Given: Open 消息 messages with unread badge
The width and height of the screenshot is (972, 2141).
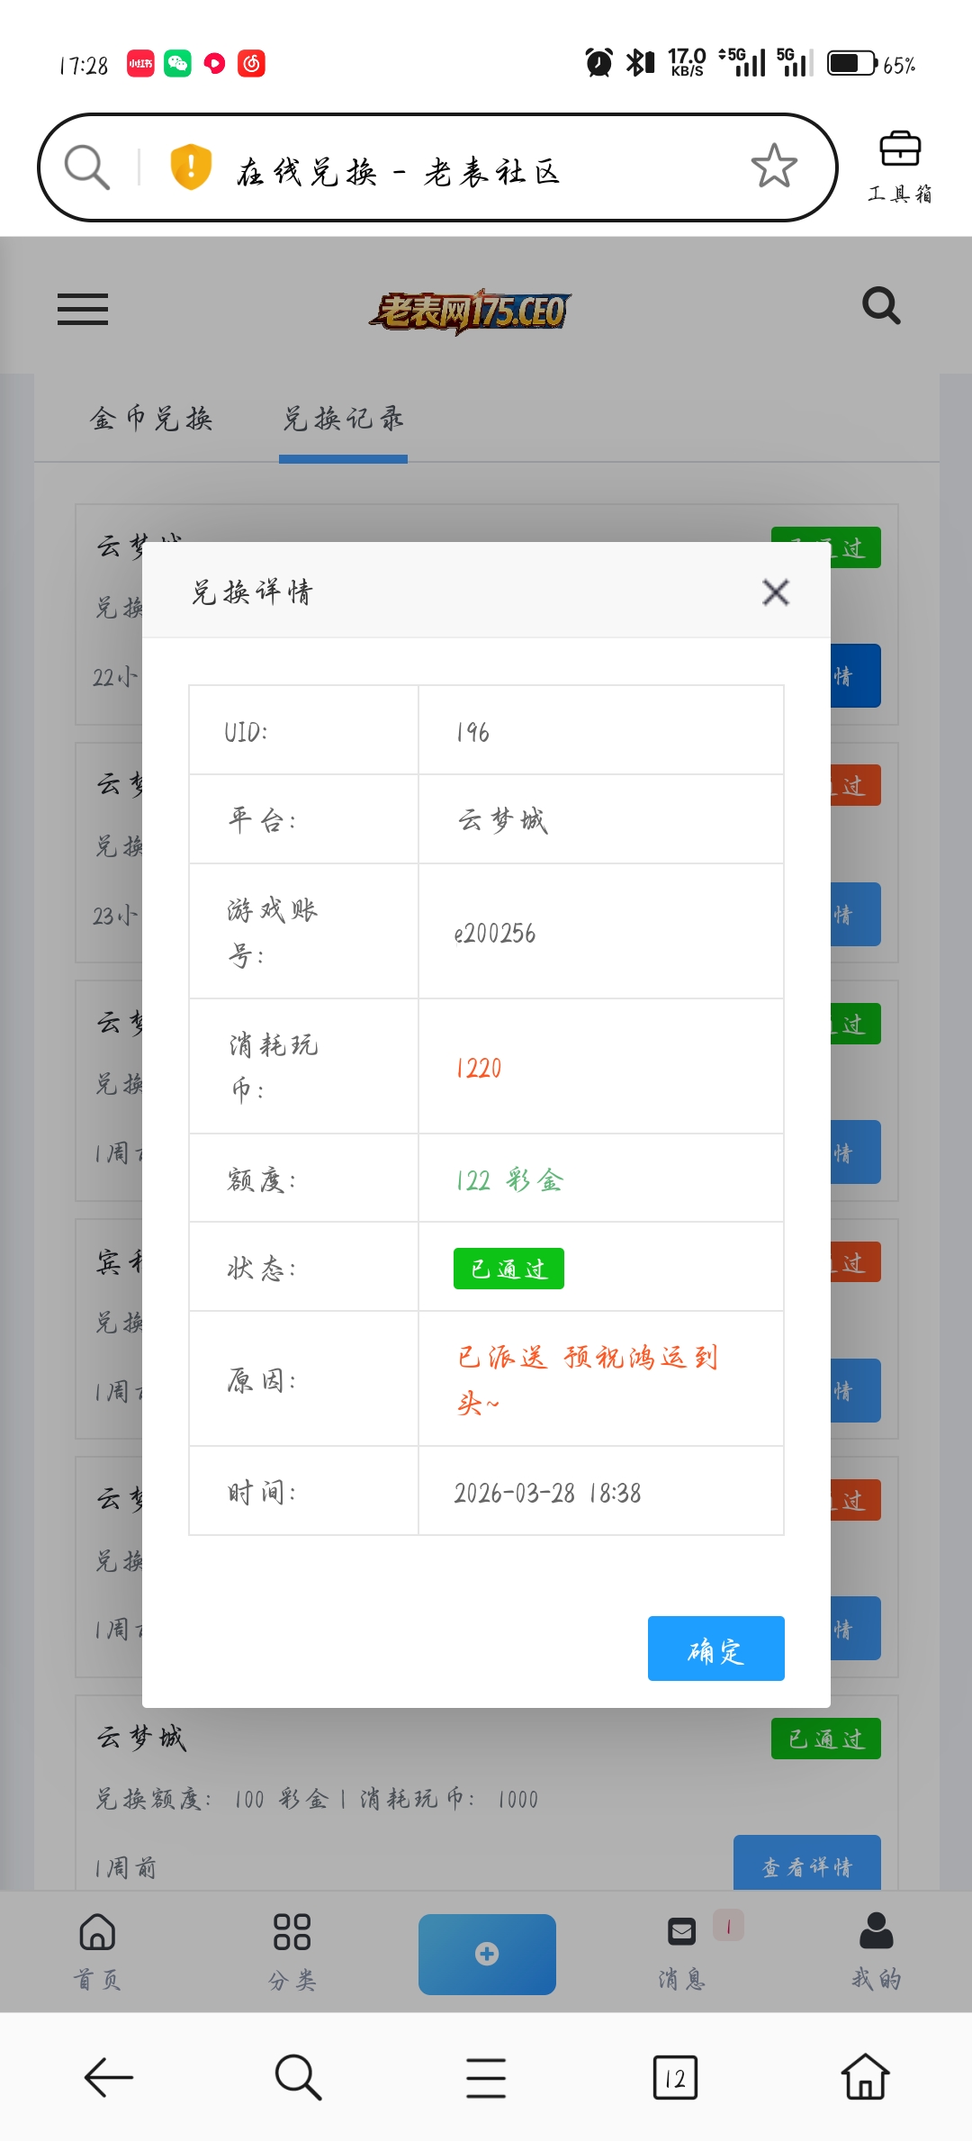Looking at the screenshot, I should (682, 1951).
